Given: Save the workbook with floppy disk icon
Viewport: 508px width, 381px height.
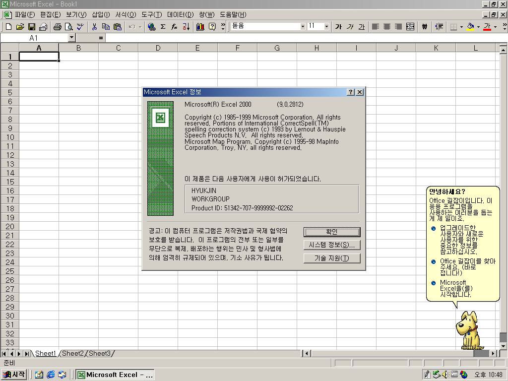Looking at the screenshot, I should 31,27.
